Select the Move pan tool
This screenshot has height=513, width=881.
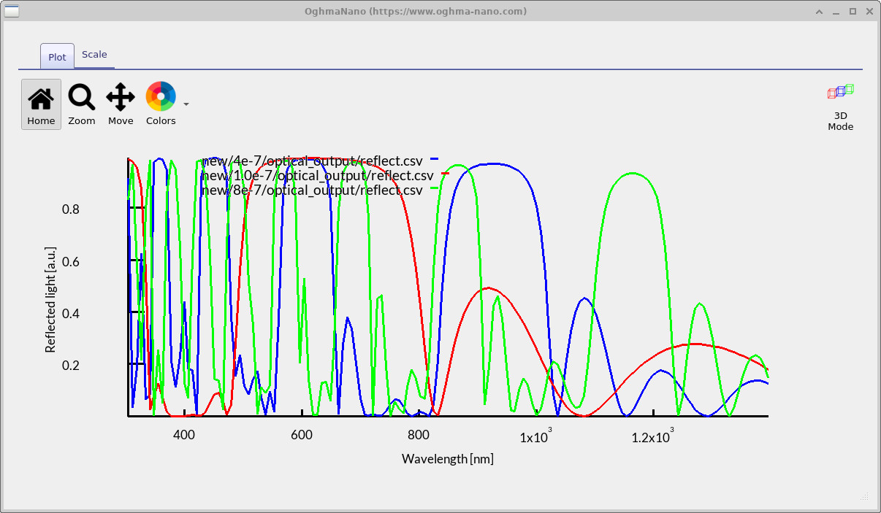[x=121, y=102]
